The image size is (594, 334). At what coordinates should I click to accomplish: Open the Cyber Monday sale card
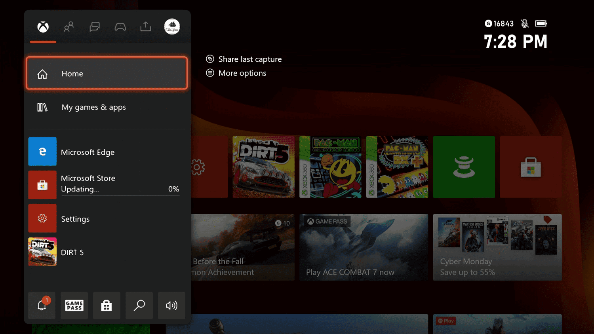497,247
